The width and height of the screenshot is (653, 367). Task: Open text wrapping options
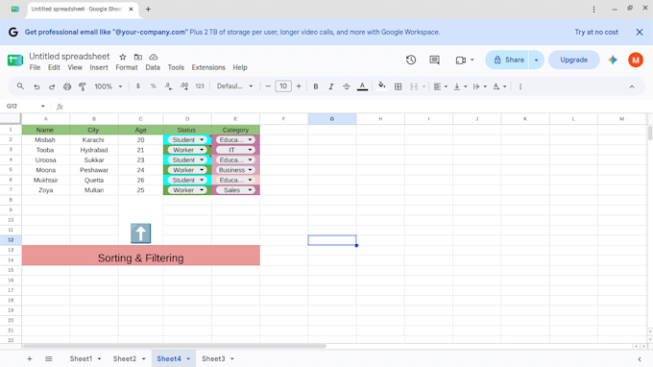480,86
